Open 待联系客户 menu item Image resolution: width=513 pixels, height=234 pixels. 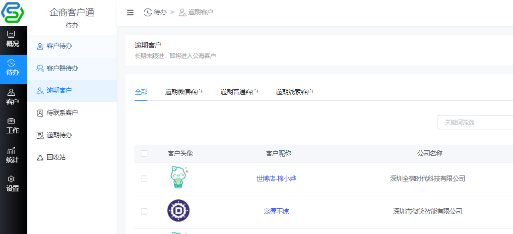coord(72,113)
